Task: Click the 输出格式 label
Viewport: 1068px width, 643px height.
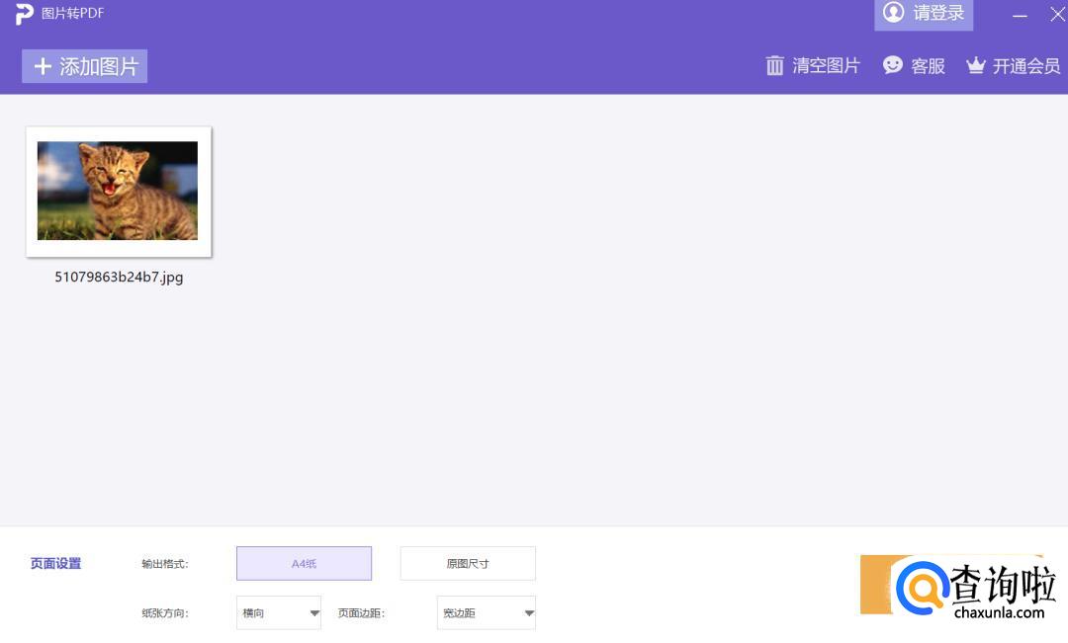Action: click(165, 564)
